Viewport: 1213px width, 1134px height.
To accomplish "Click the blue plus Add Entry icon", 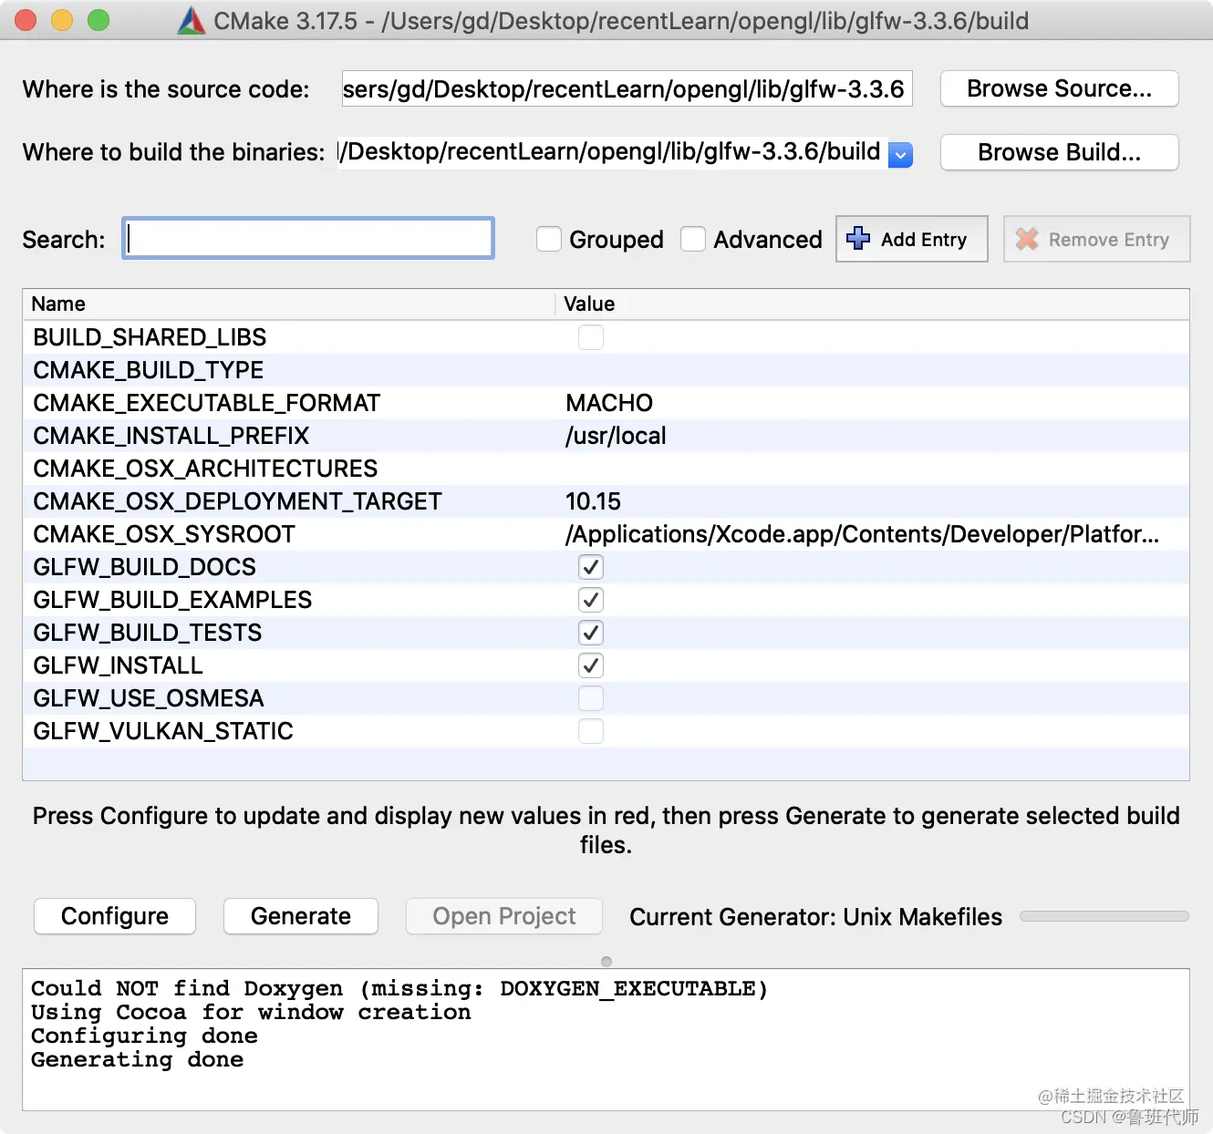I will 858,238.
